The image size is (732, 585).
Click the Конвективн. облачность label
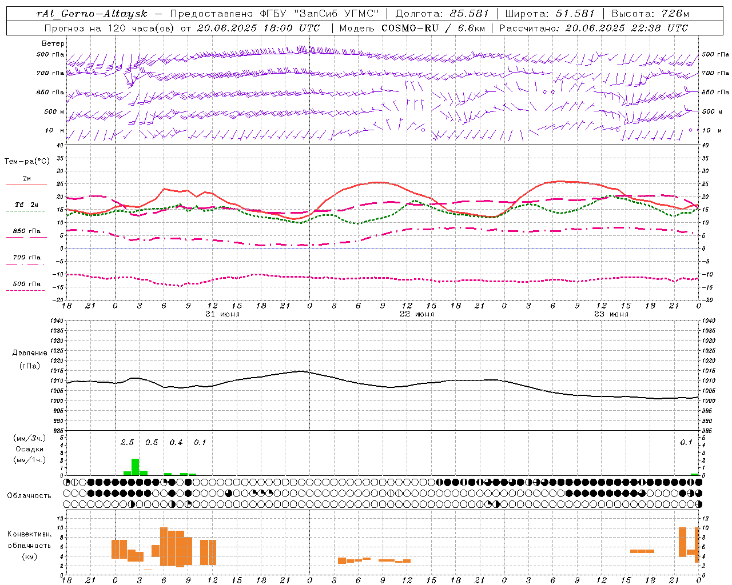(x=29, y=540)
